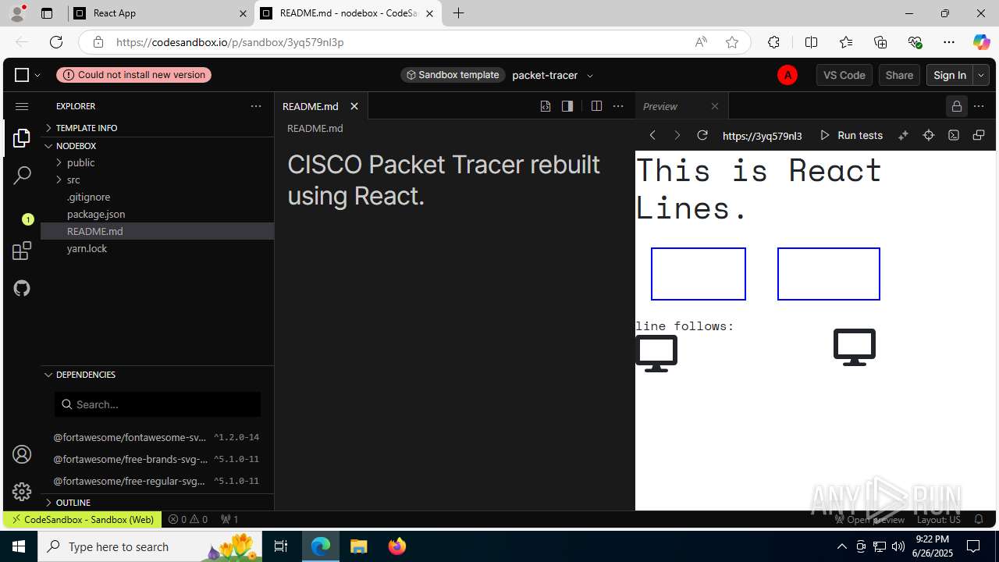Open the Sign In dropdown arrow
Image resolution: width=999 pixels, height=562 pixels.
[981, 75]
